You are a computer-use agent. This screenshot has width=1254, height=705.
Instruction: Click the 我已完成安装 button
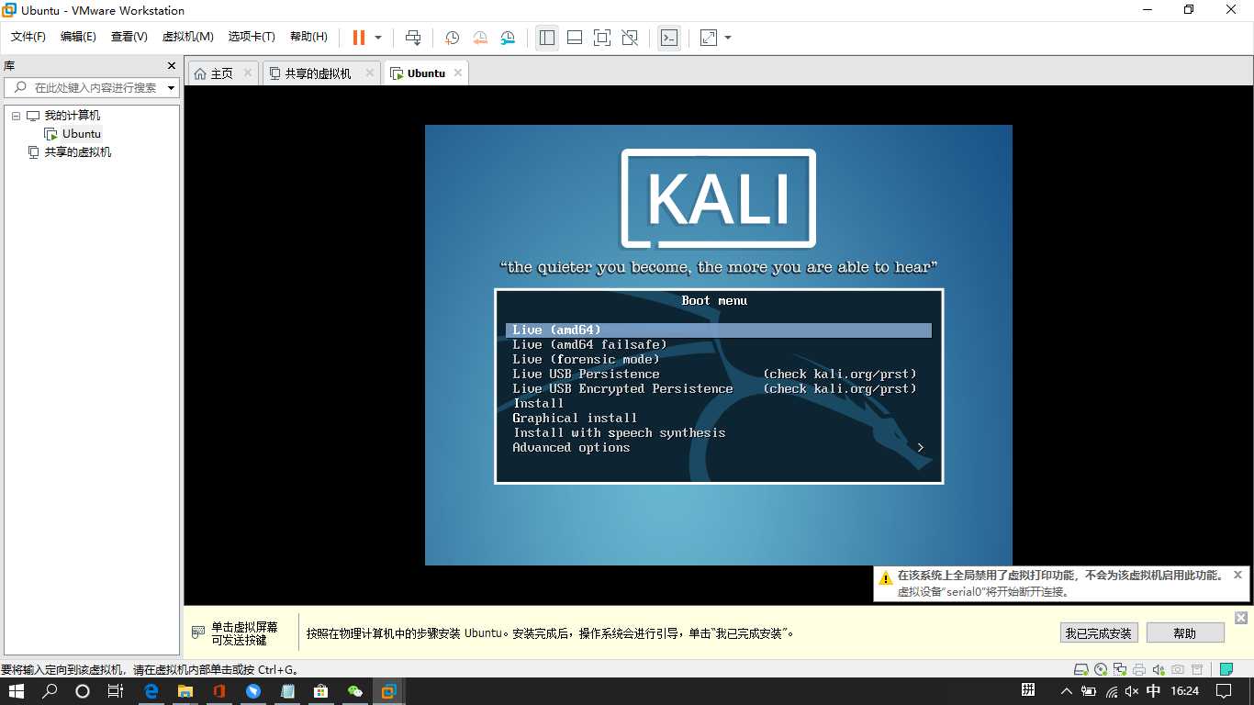1099,632
